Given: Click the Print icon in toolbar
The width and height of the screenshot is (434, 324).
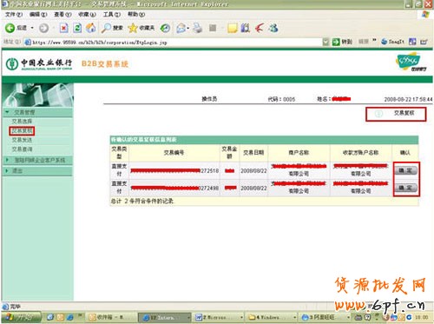Looking at the screenshot, I should pyautogui.click(x=198, y=28).
